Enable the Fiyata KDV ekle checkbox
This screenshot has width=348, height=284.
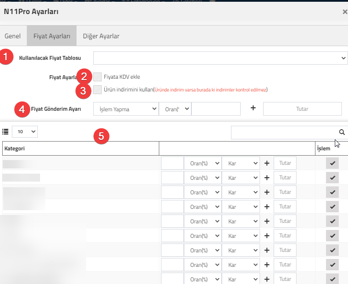click(x=97, y=77)
